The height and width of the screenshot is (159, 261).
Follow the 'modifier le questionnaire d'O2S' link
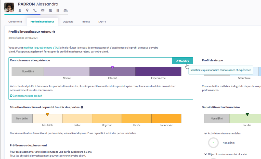click(x=42, y=48)
